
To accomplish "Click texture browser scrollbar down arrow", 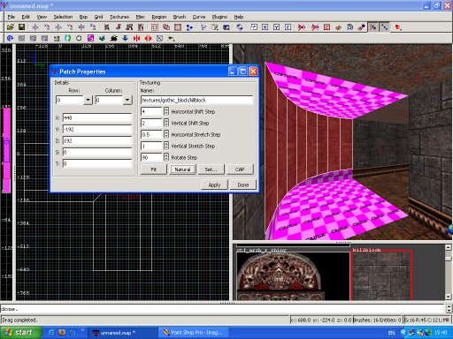I will pyautogui.click(x=448, y=297).
